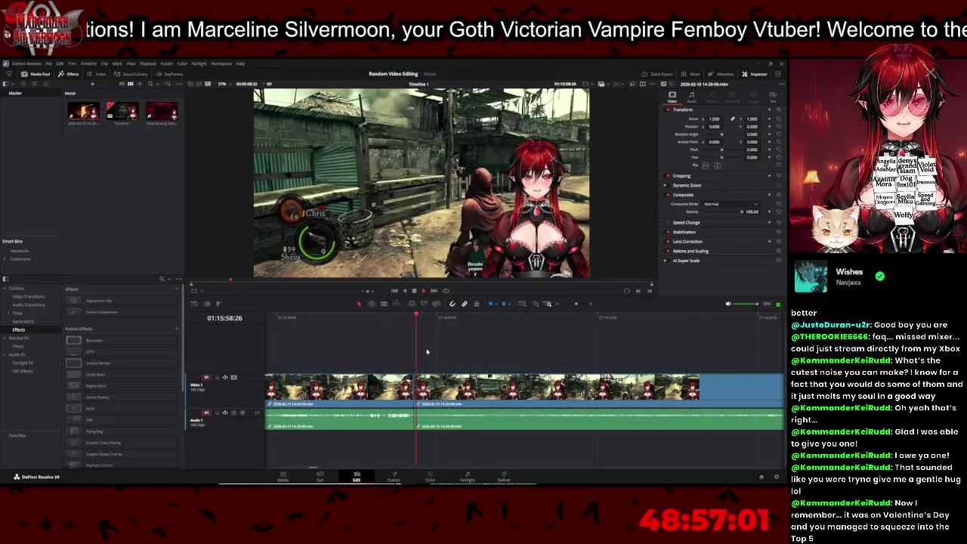The width and height of the screenshot is (967, 544).
Task: Open the File menu
Action: (x=48, y=63)
